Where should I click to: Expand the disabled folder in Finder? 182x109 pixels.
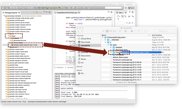tap(111, 47)
